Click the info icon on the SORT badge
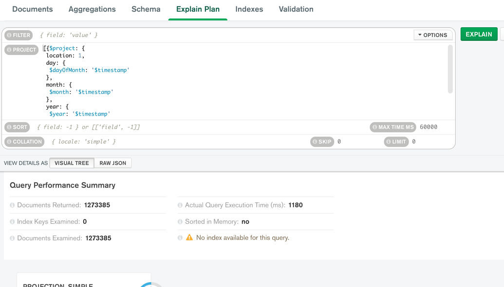Screen dimensions: 504x287 9,127
